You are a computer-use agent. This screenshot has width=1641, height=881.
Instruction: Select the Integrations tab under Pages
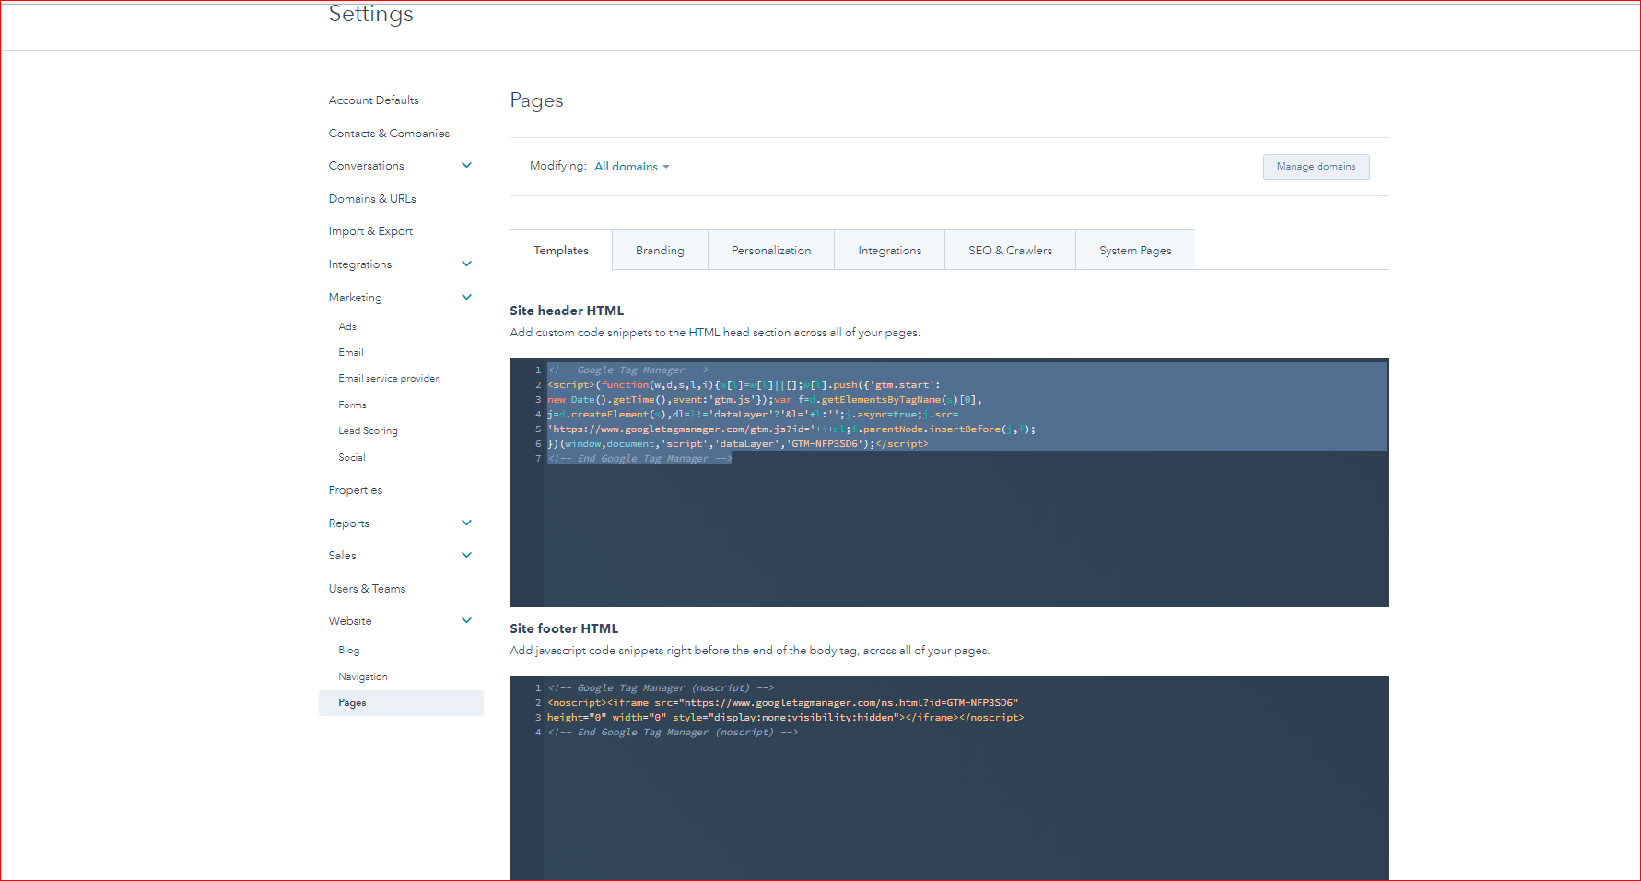coord(889,250)
